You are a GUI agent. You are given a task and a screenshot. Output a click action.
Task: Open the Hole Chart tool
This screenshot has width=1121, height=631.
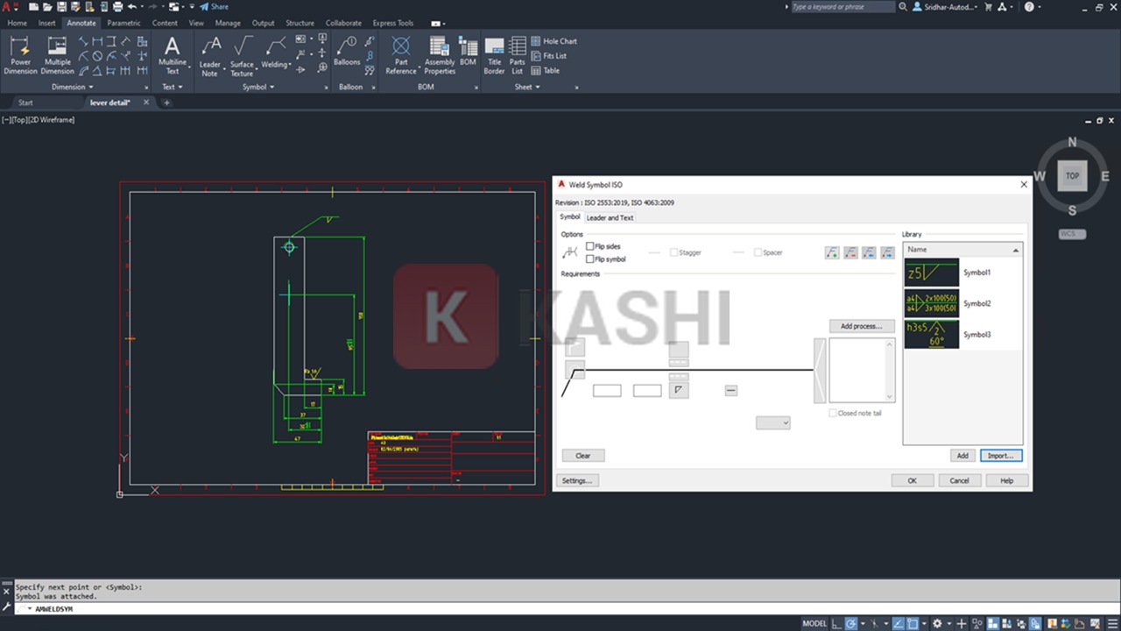click(x=554, y=40)
